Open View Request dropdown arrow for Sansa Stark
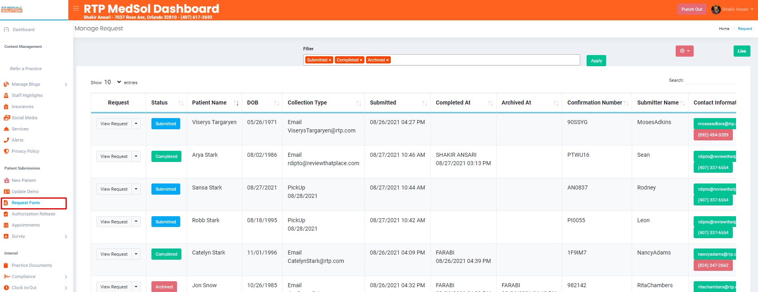 [136, 189]
